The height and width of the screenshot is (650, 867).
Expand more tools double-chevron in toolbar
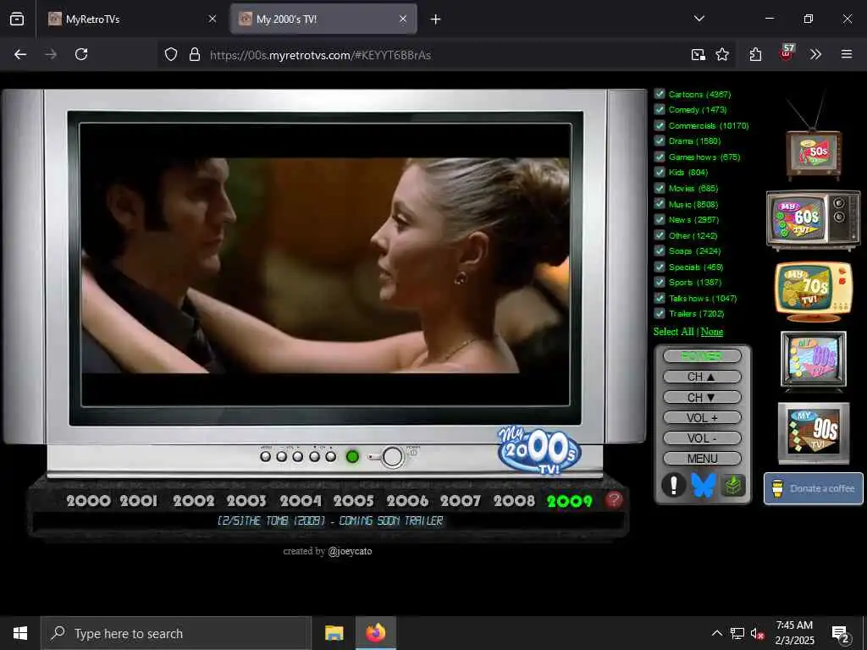[x=815, y=54]
